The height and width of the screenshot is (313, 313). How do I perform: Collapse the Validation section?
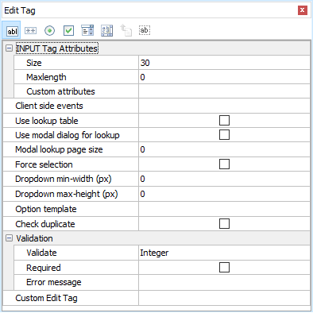pyautogui.click(x=9, y=238)
